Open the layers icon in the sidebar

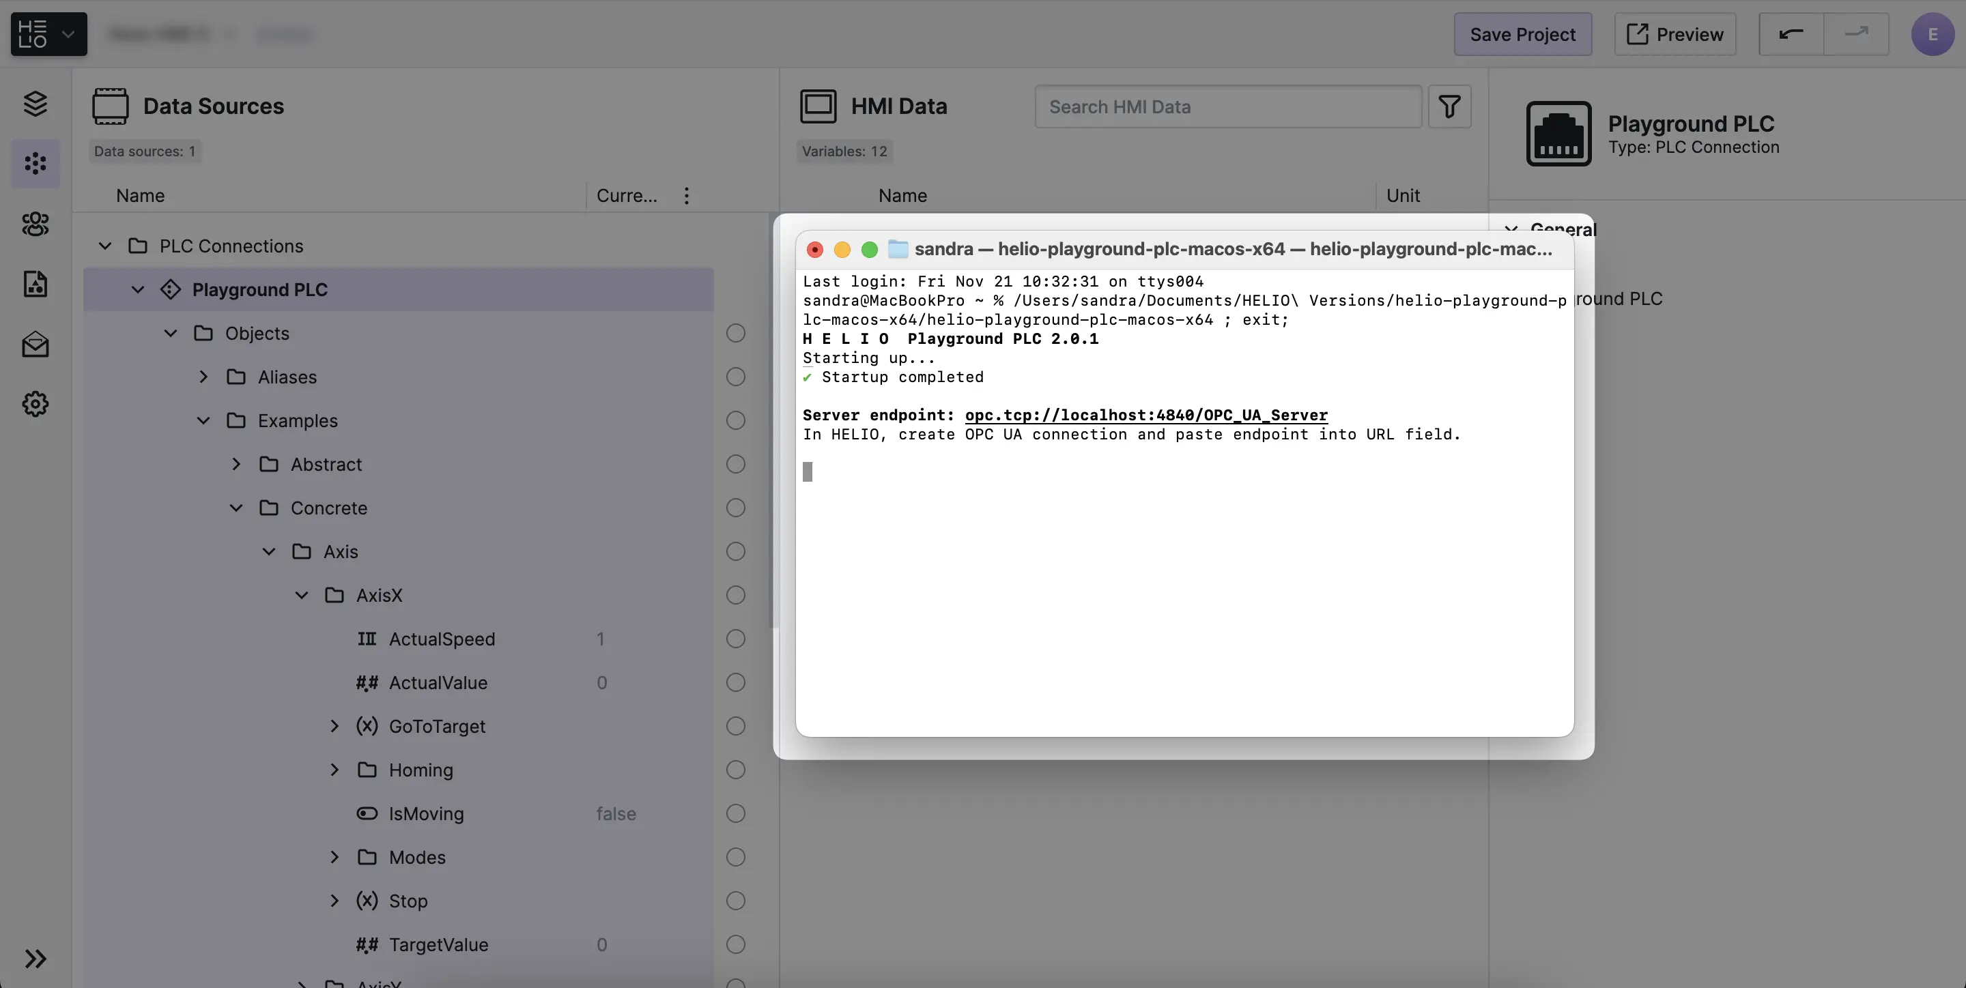coord(35,103)
